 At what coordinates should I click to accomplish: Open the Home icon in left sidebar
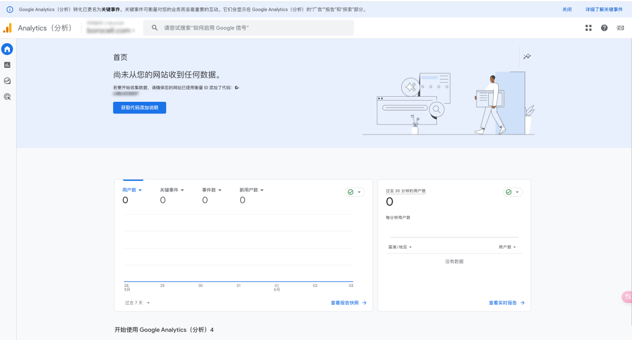pyautogui.click(x=7, y=49)
